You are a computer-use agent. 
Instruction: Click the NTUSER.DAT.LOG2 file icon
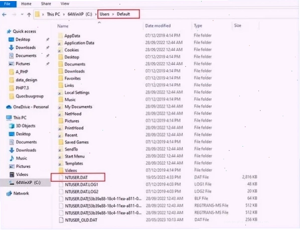pyautogui.click(x=61, y=192)
